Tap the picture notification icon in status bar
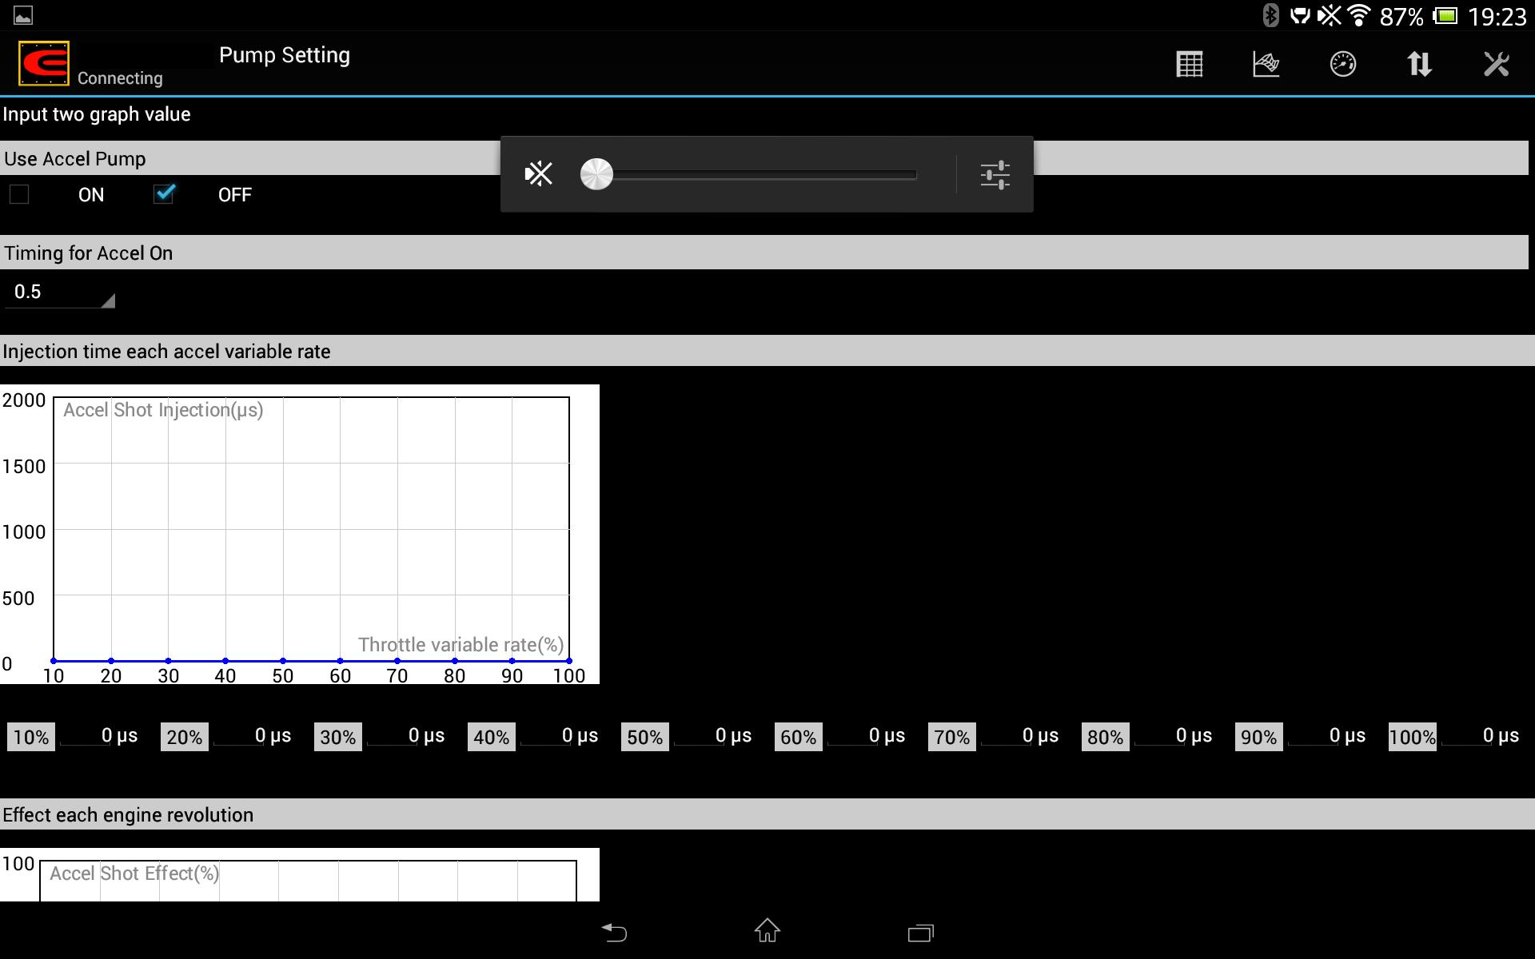Viewport: 1535px width, 959px height. click(x=23, y=15)
